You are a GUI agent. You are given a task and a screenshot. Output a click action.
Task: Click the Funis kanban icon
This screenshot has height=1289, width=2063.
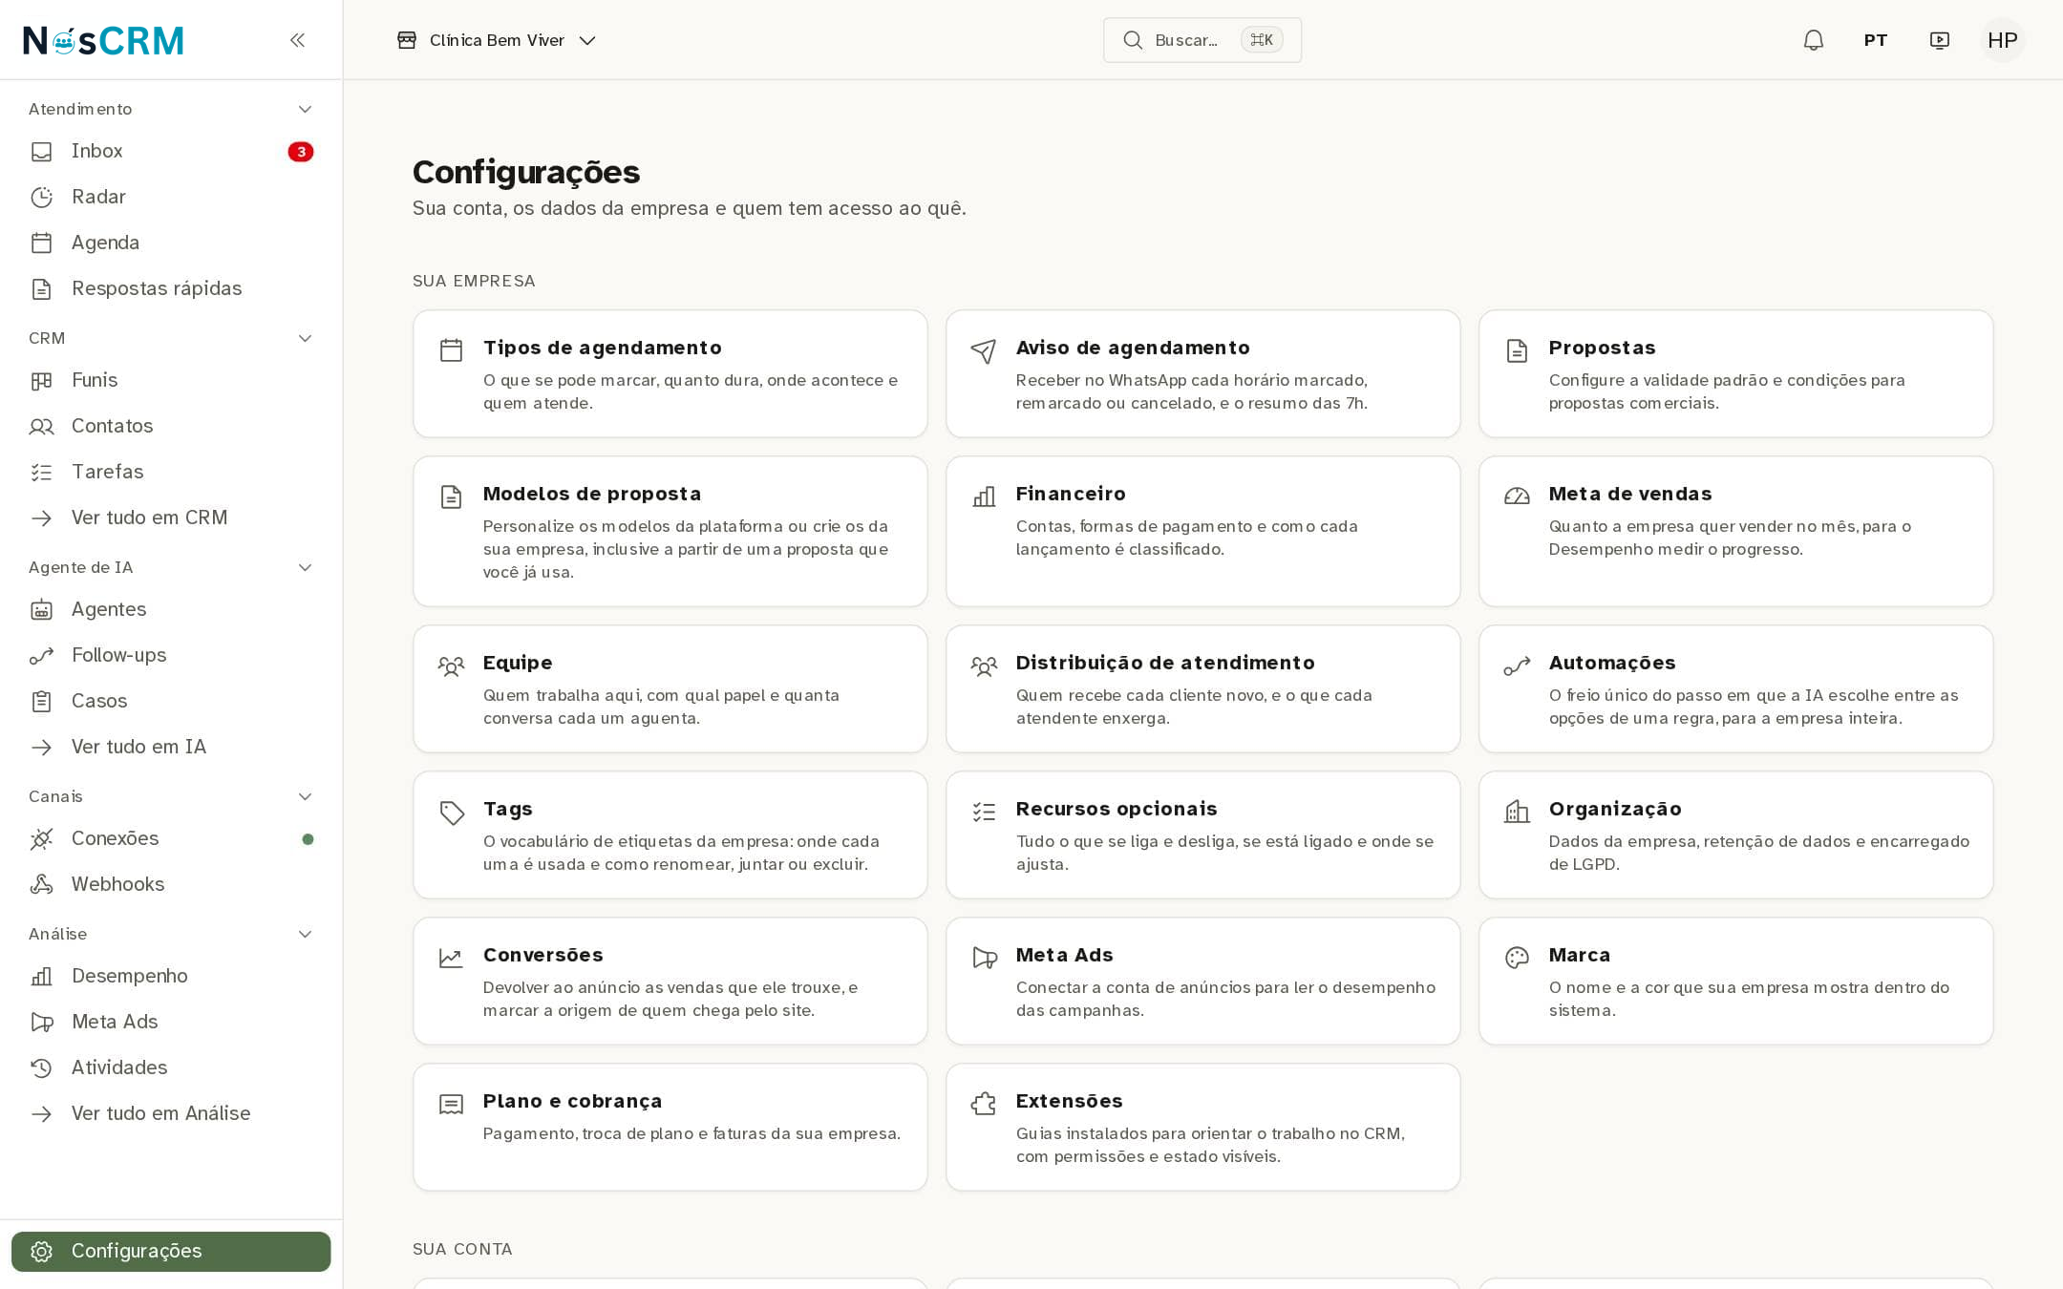pos(41,380)
